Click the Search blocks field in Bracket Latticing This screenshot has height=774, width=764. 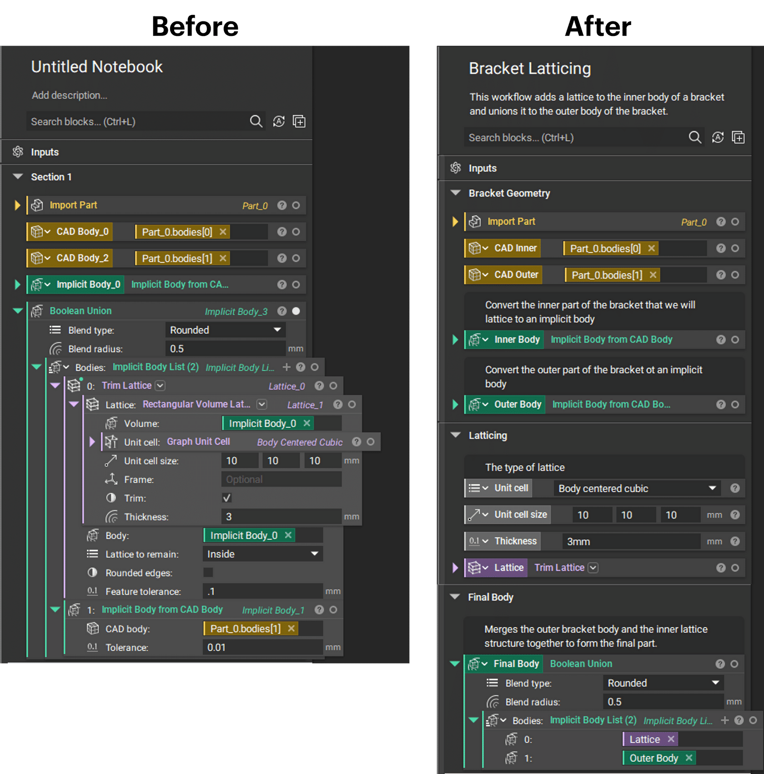pos(568,137)
